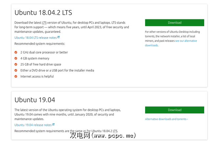Click the "Ubuntu 19.04" heading
Viewport: 220px width, 143px height.
[x=34, y=100]
